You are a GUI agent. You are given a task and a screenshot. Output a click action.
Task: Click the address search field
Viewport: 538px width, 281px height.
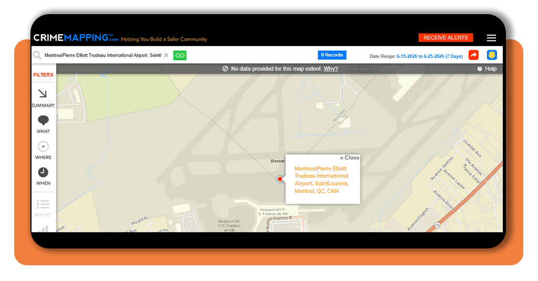[103, 55]
